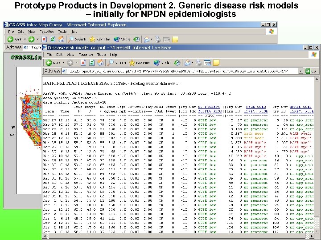321x240 pixels.
Task: Refresh the GRASSLinks Map Query page
Action: click(53, 39)
